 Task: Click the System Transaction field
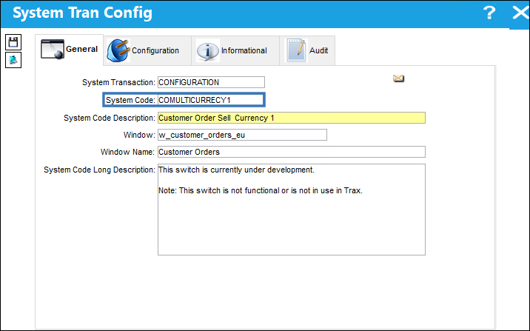click(211, 82)
